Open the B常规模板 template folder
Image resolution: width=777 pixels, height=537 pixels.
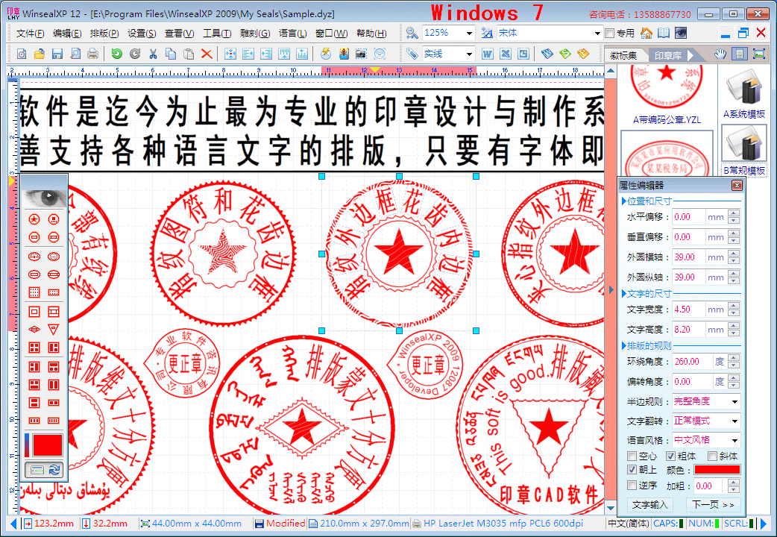[744, 150]
